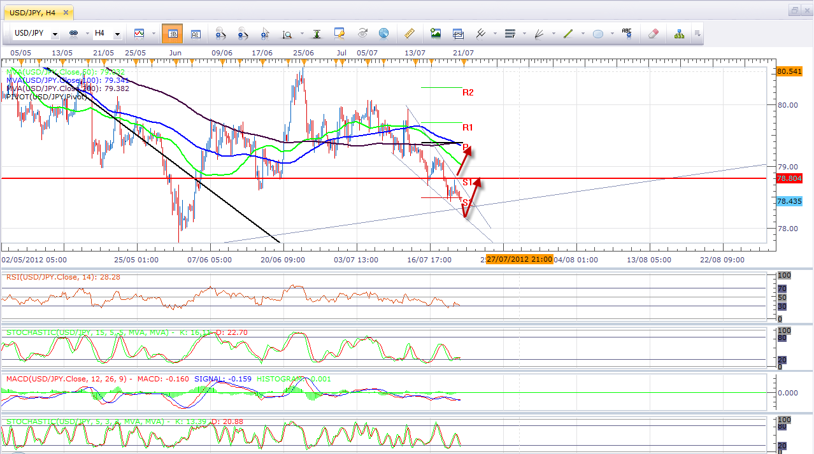The width and height of the screenshot is (814, 454).
Task: Select the pitchfork drawing tool
Action: (x=481, y=33)
